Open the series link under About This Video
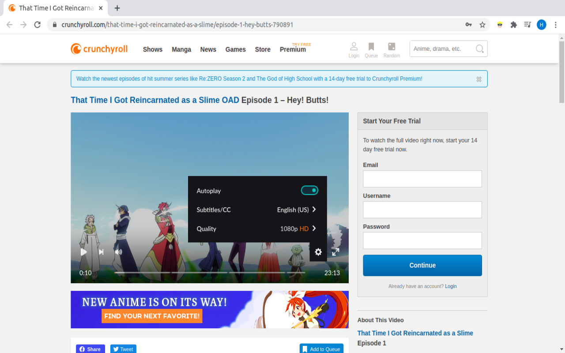 (415, 333)
